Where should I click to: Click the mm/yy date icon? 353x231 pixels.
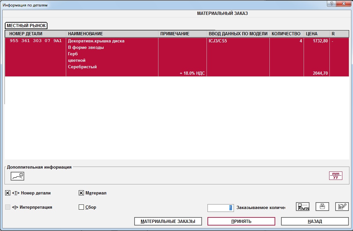(336, 176)
